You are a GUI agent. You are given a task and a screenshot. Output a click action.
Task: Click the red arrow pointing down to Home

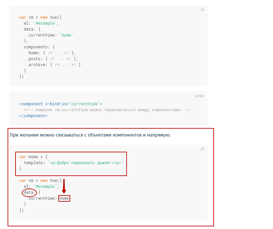coord(64,187)
